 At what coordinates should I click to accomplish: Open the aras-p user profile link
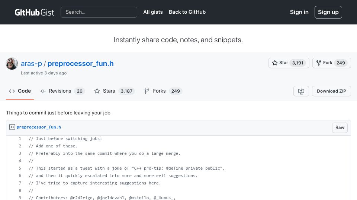[31, 63]
